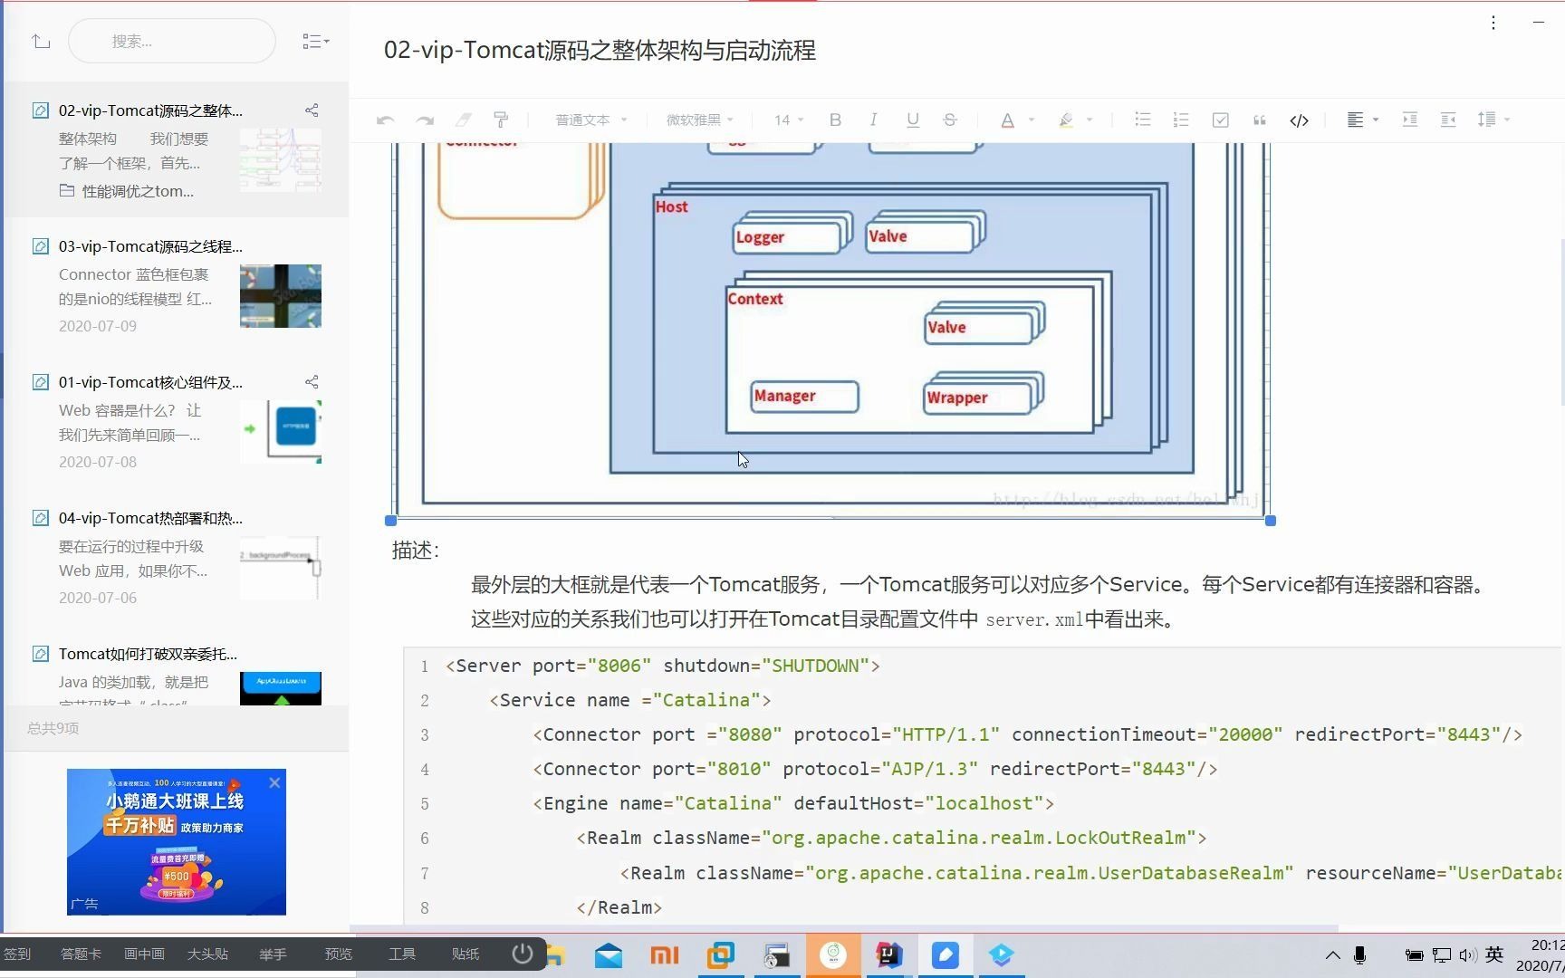Insert bulleted list
Image resolution: width=1565 pixels, height=978 pixels.
coord(1142,120)
